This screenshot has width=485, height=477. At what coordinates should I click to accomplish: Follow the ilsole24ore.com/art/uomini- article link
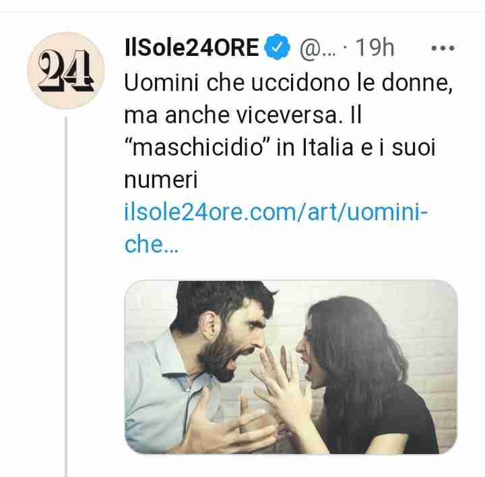tap(276, 212)
